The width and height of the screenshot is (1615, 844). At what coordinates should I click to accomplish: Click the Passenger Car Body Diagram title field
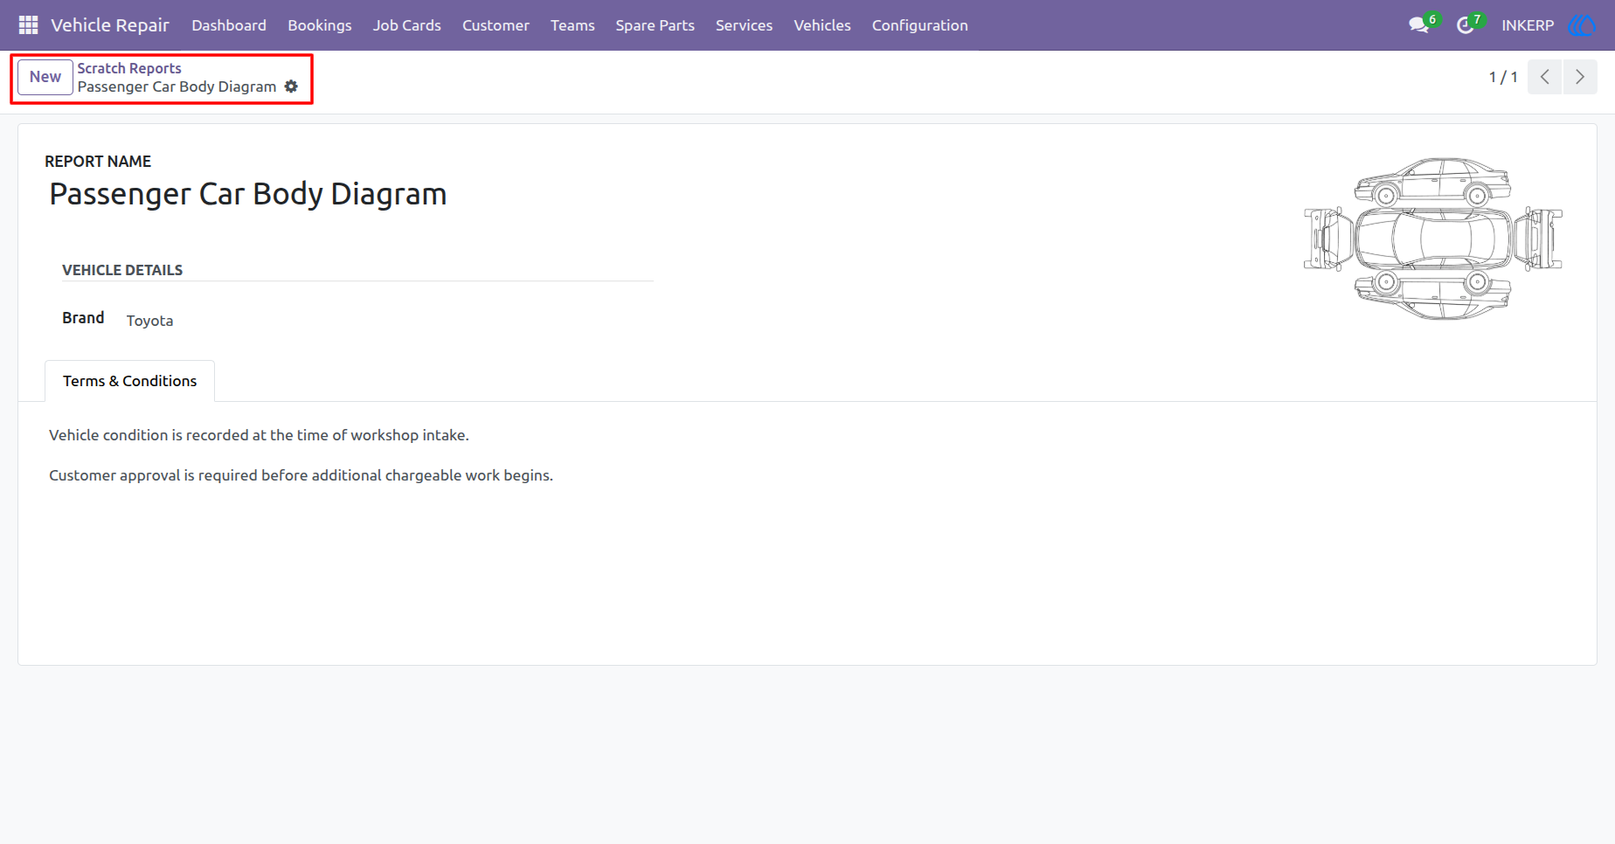pyautogui.click(x=248, y=194)
